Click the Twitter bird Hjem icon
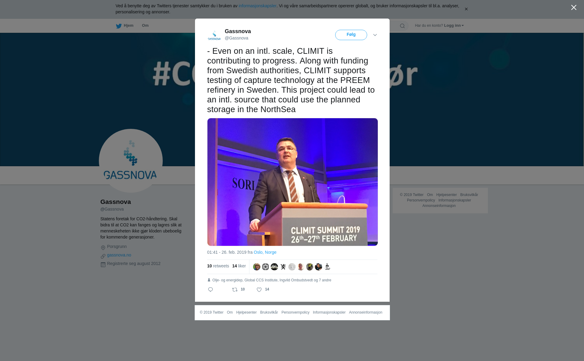The image size is (584, 361). (119, 26)
